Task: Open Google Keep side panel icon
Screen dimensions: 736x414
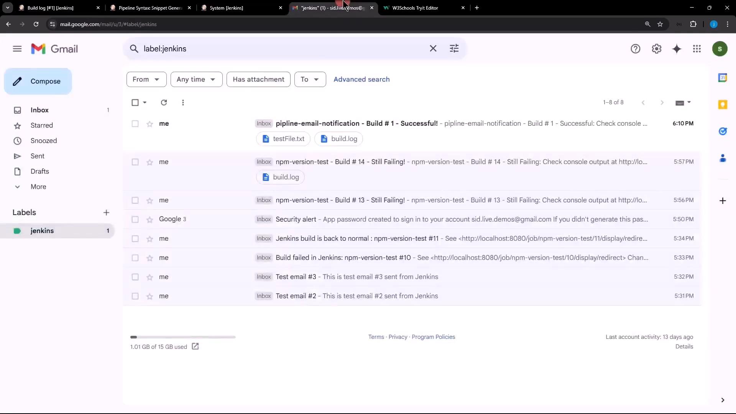Action: coord(722,104)
